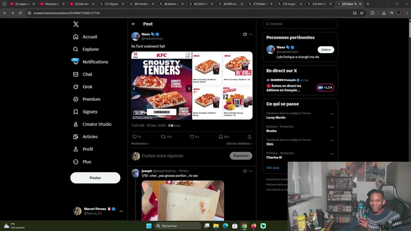Open options for Leroy Merlin trend

pos(332,114)
